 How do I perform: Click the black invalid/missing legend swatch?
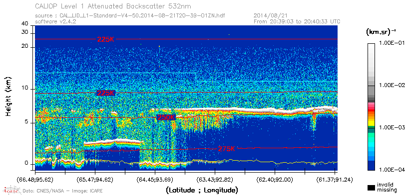(372, 188)
